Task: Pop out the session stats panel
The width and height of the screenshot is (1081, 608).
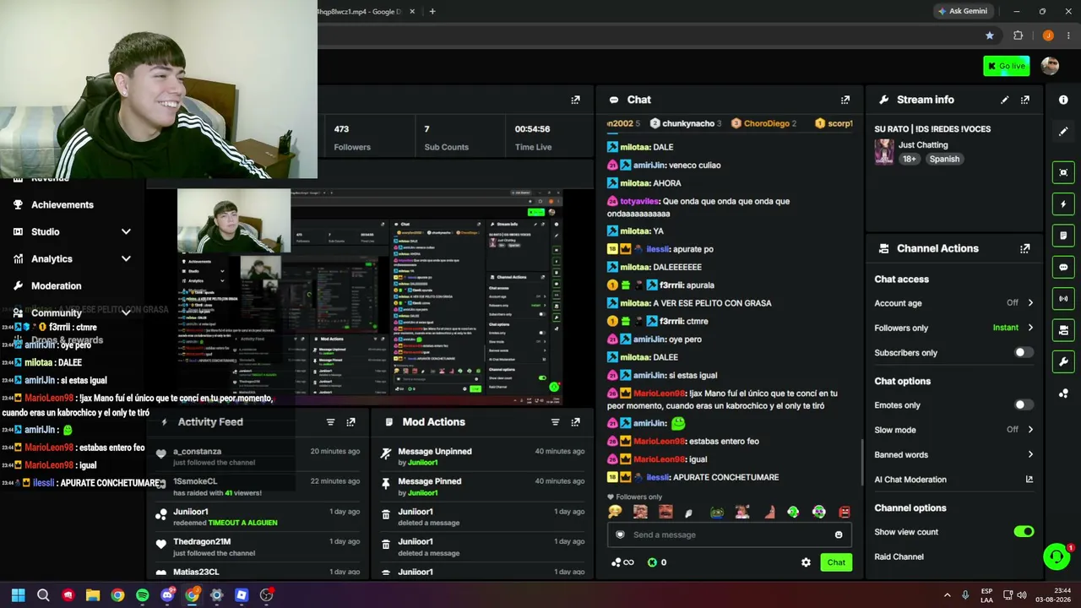Action: [575, 100]
